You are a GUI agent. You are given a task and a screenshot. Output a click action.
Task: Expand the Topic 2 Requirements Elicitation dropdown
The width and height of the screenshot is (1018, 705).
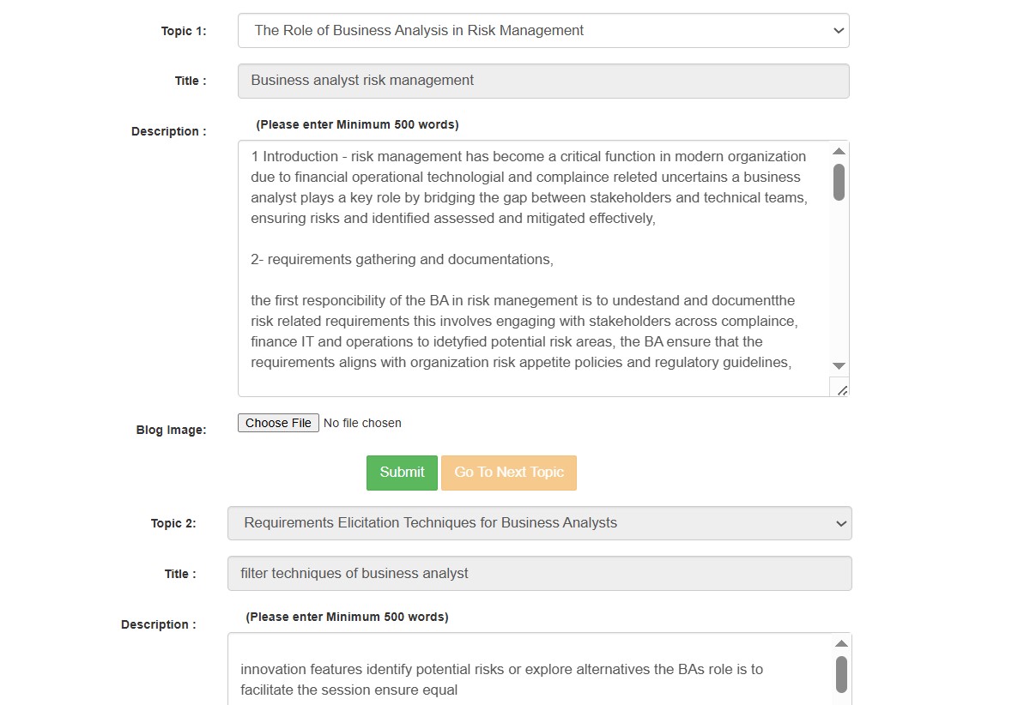click(x=539, y=523)
